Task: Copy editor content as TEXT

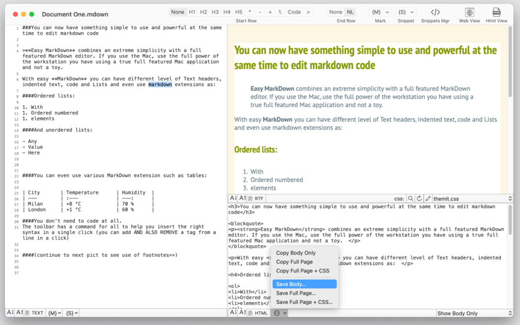Action: (35, 313)
